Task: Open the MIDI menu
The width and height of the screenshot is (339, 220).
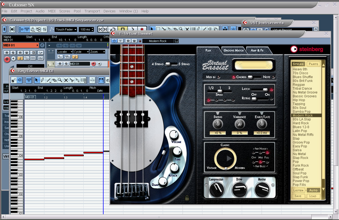Action: tap(52, 11)
